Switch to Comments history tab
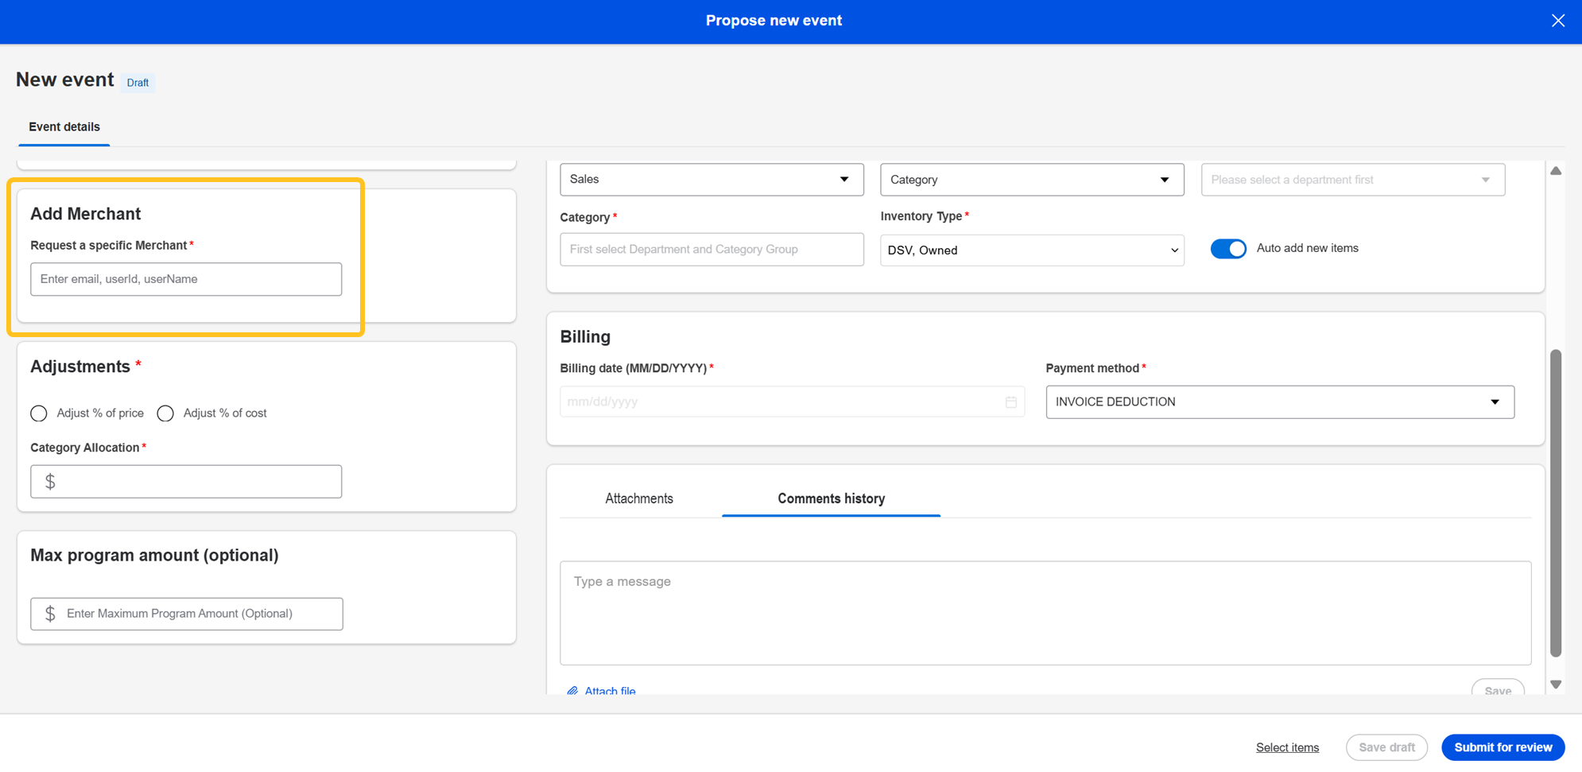Image resolution: width=1582 pixels, height=772 pixels. tap(831, 499)
